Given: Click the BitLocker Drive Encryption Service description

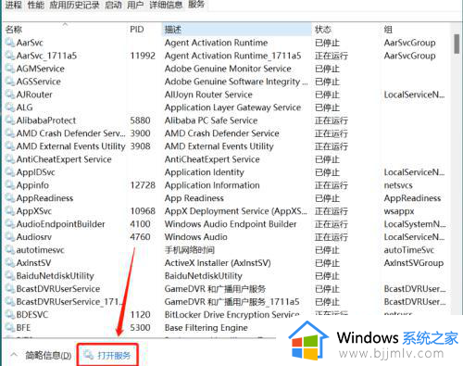Looking at the screenshot, I should (x=231, y=315).
